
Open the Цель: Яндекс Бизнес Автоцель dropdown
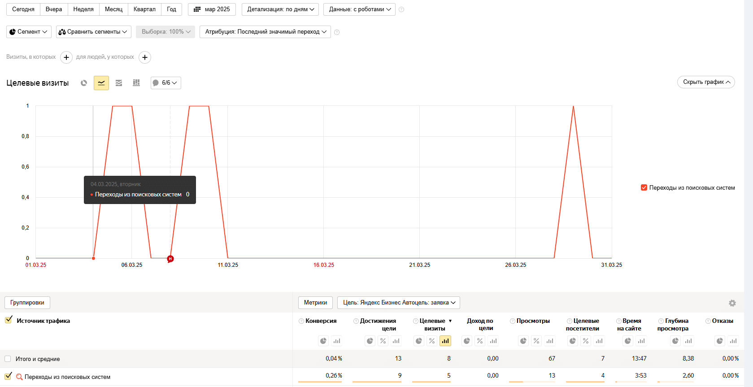(x=399, y=303)
